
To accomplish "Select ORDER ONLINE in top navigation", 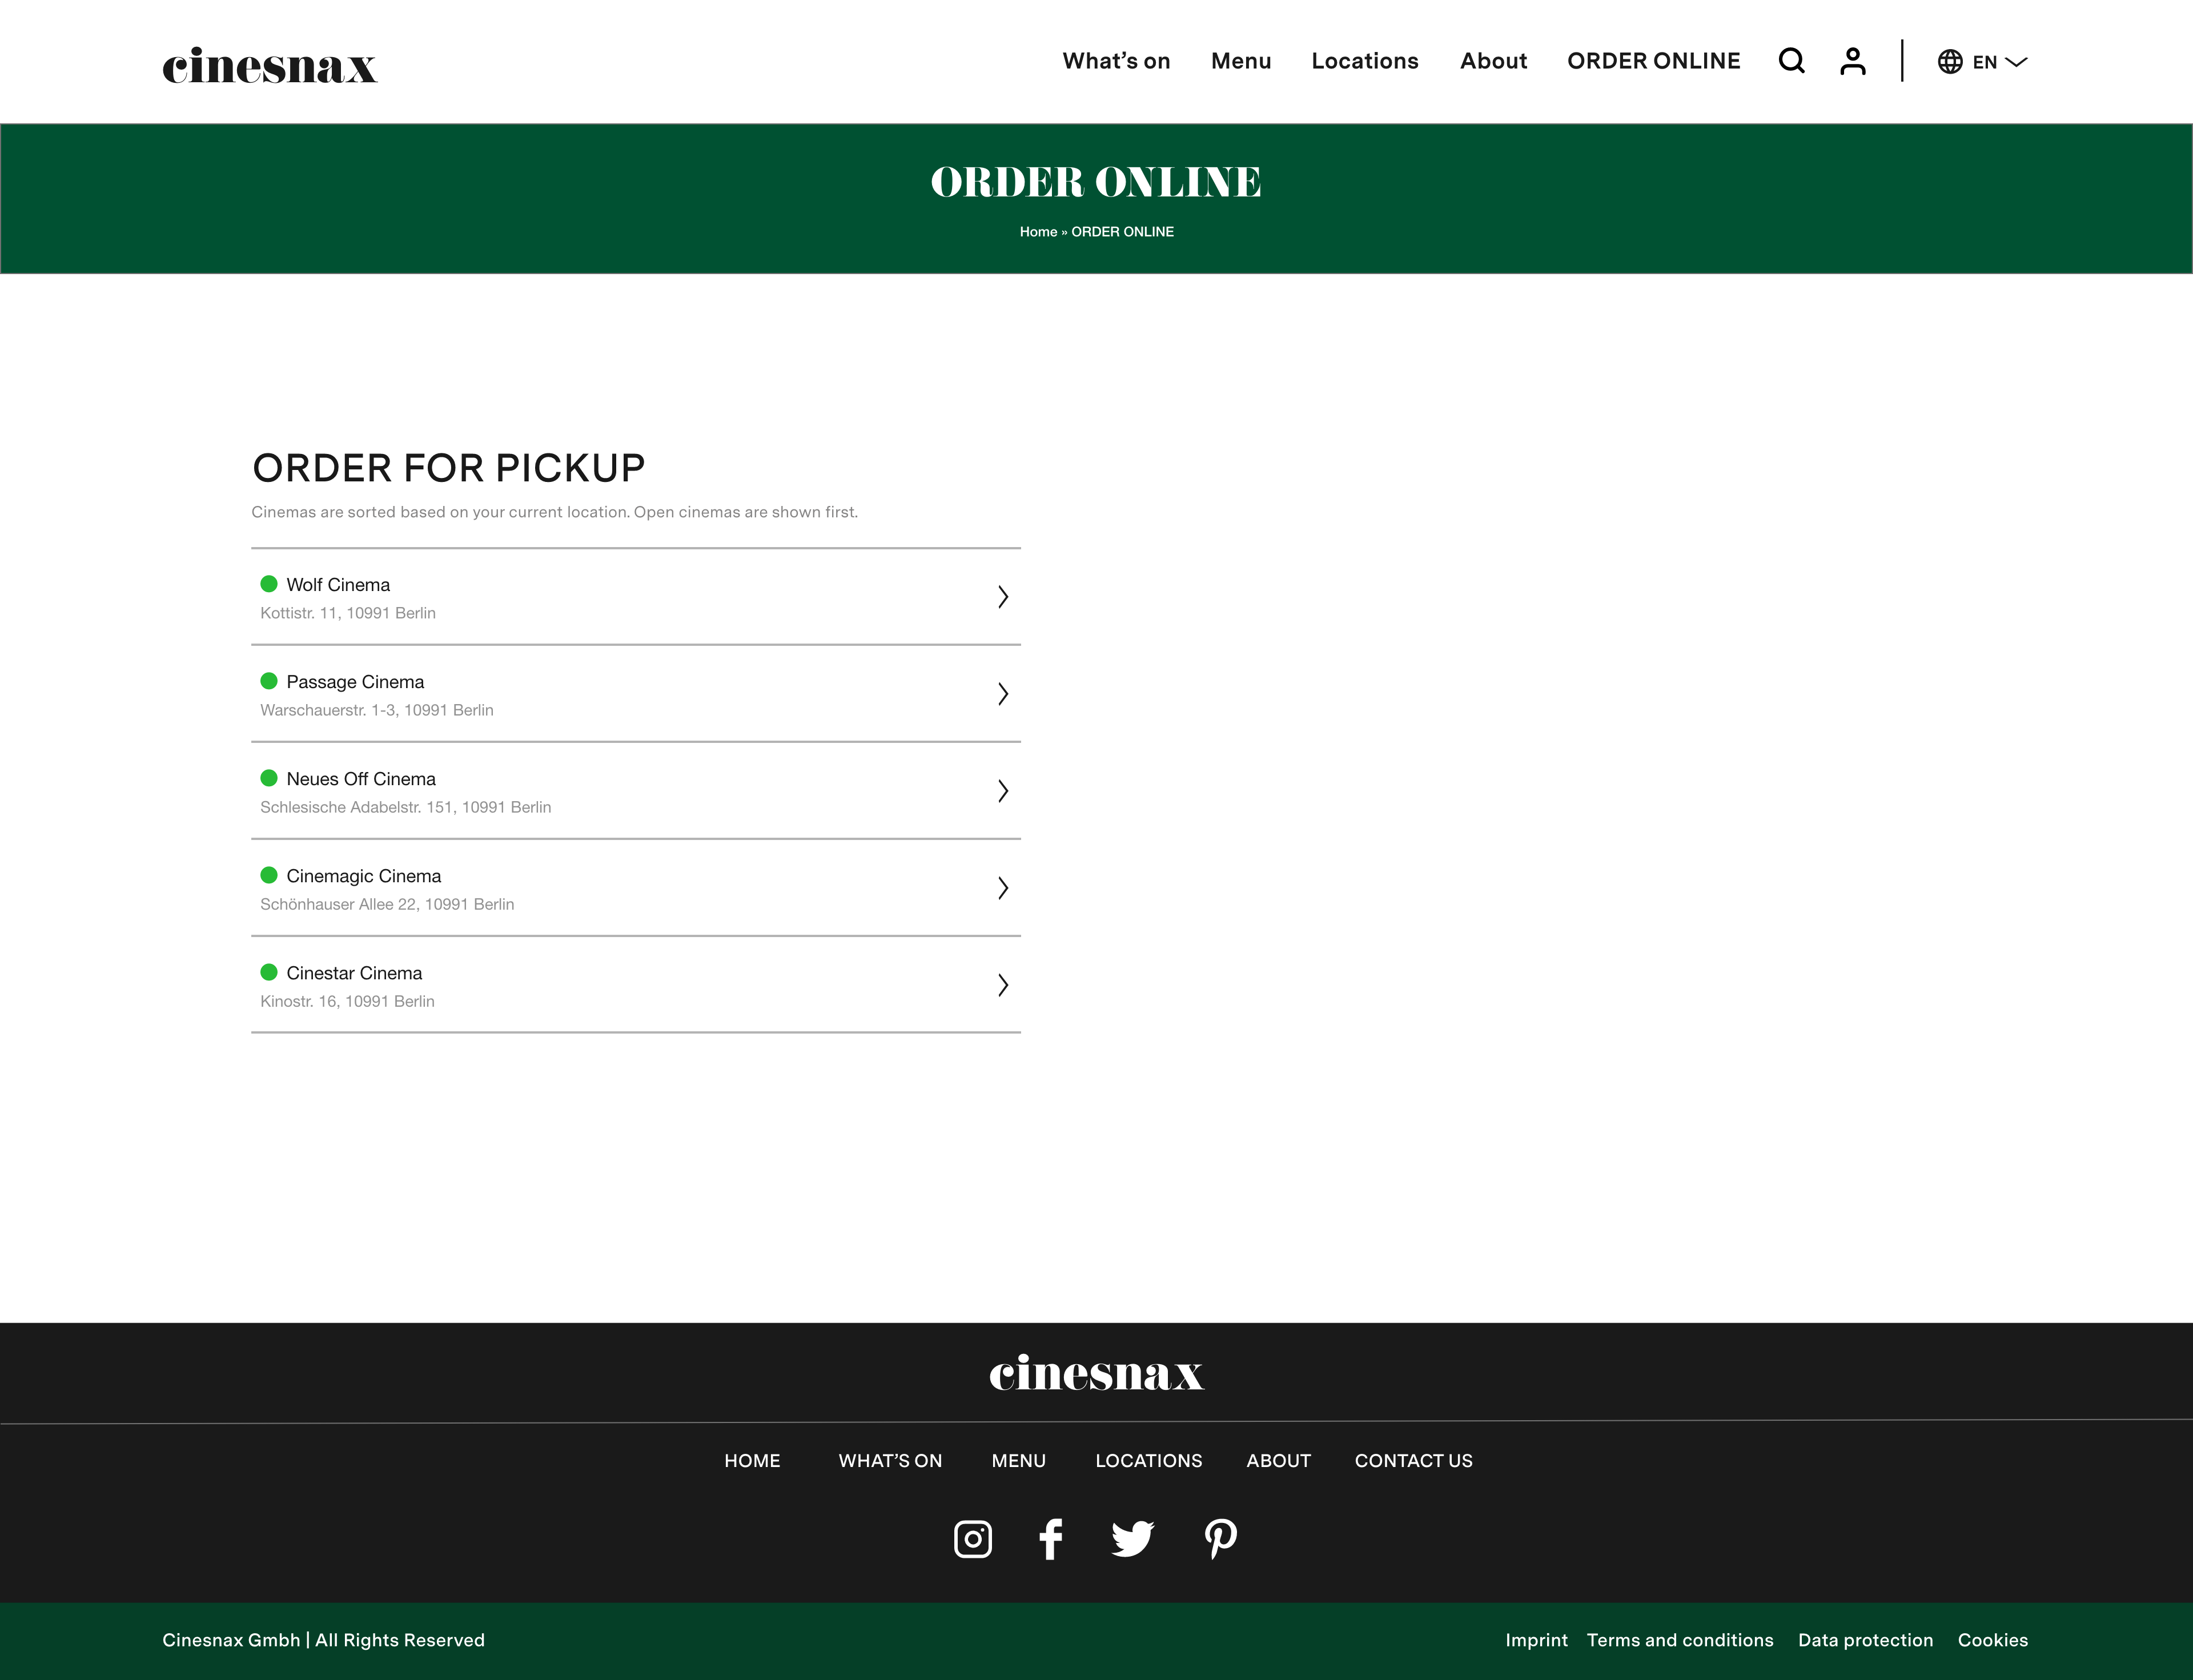I will (1653, 61).
